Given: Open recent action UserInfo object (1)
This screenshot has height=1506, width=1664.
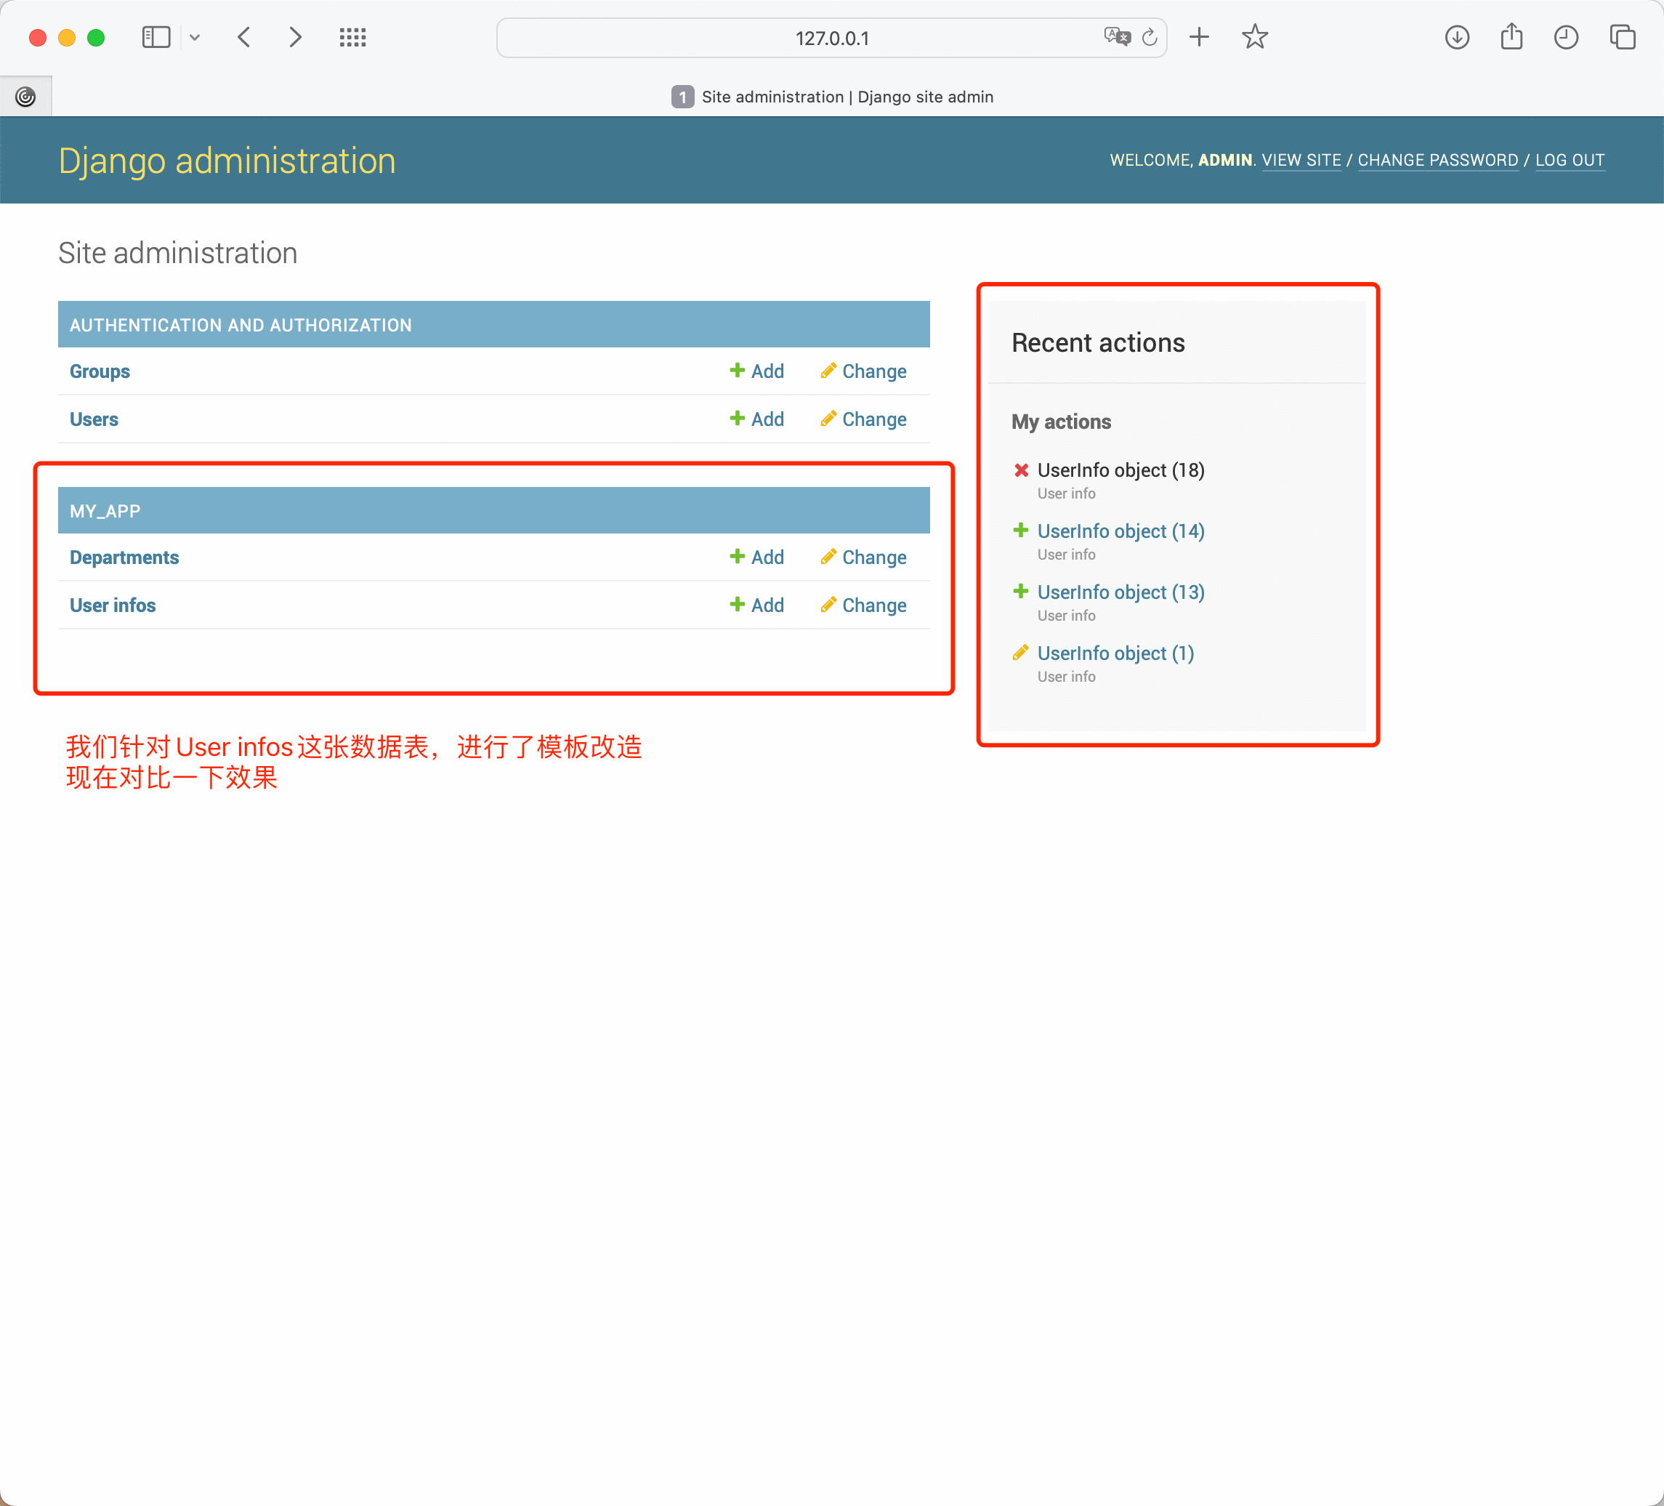Looking at the screenshot, I should click(1115, 653).
